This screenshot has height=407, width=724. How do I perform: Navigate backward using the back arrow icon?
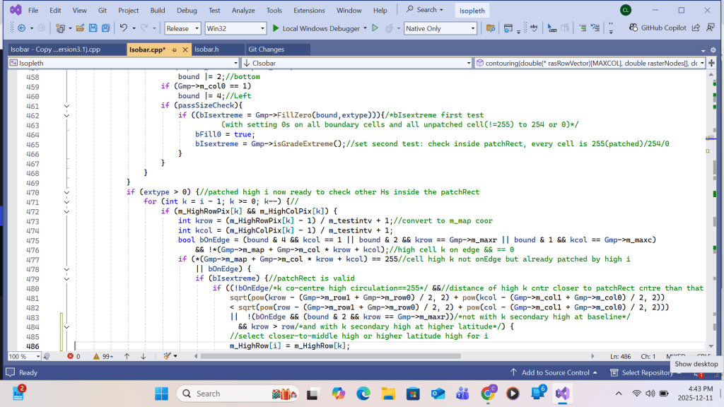21,28
